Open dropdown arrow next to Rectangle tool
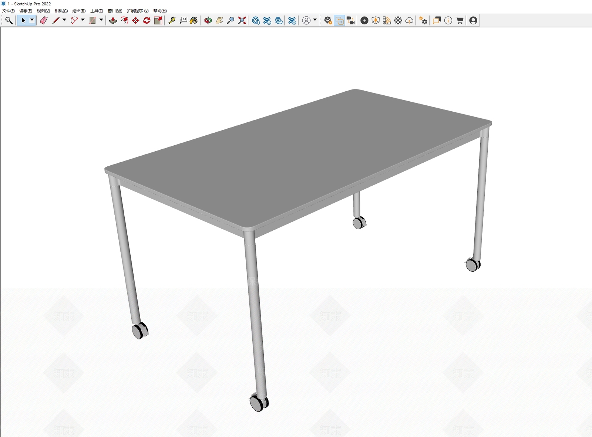 click(x=101, y=20)
